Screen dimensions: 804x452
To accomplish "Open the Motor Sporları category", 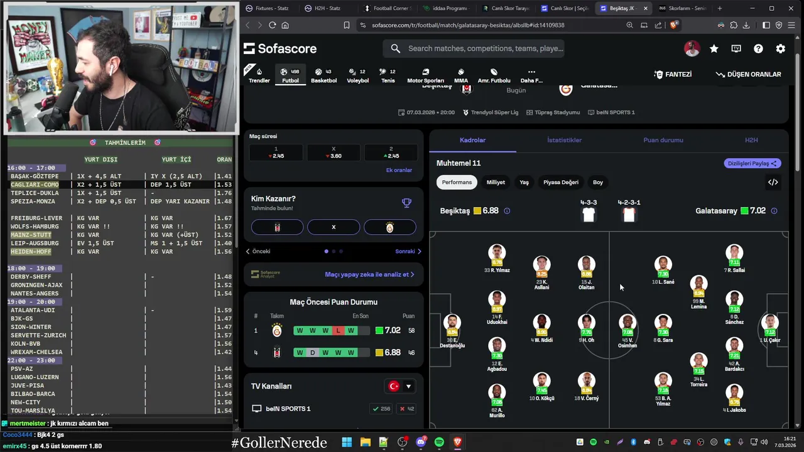I will pyautogui.click(x=425, y=75).
